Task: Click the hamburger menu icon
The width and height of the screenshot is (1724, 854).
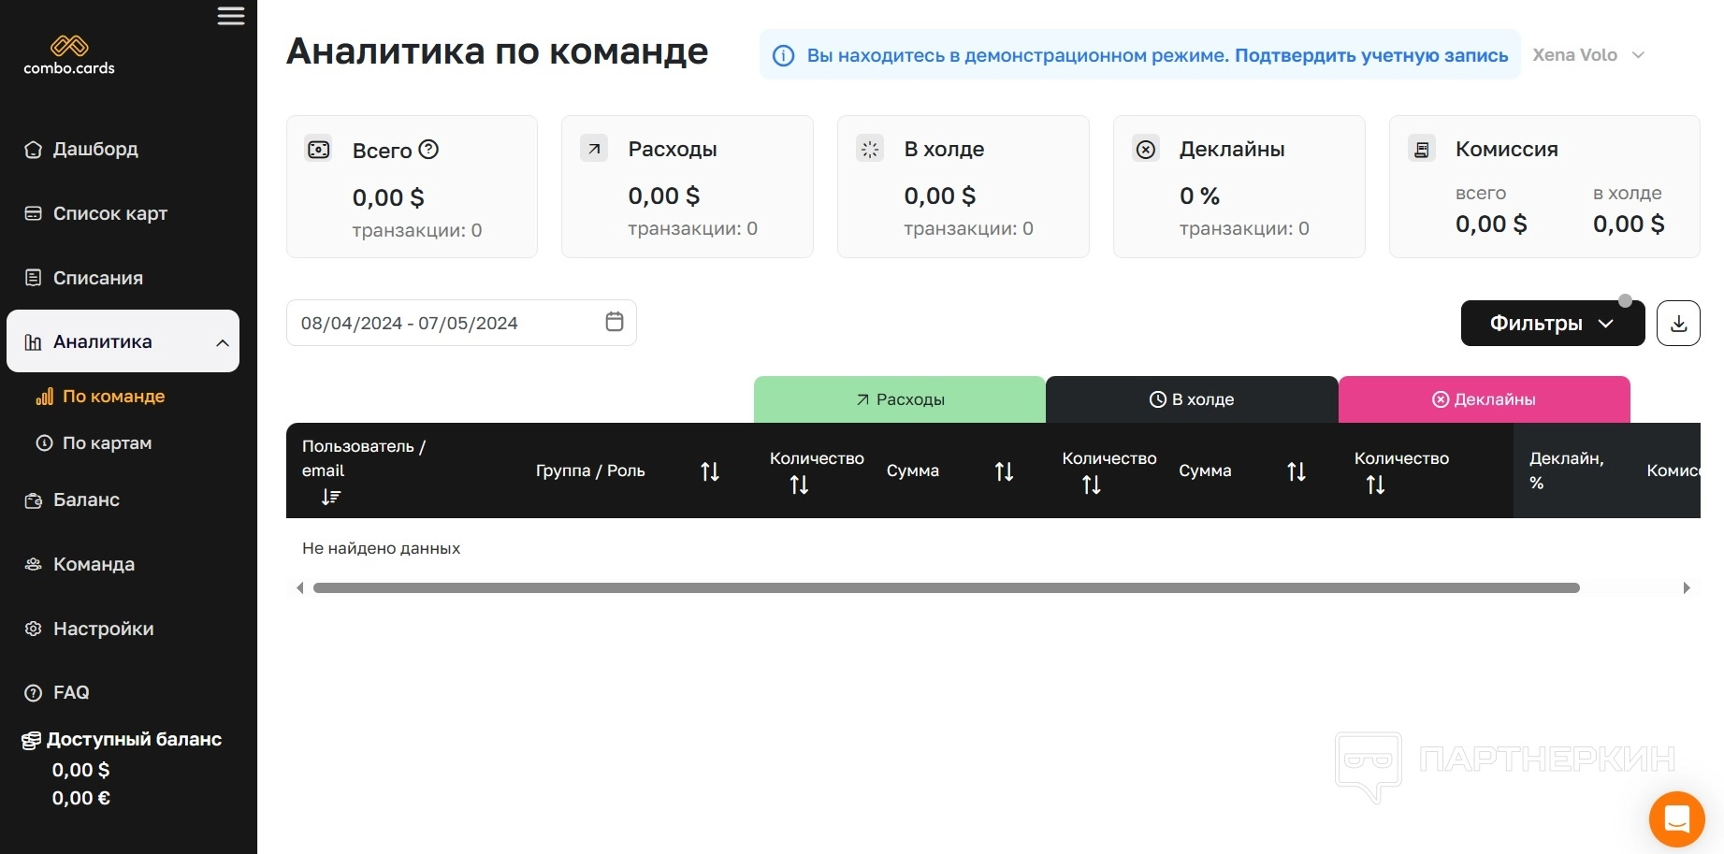Action: point(230,16)
